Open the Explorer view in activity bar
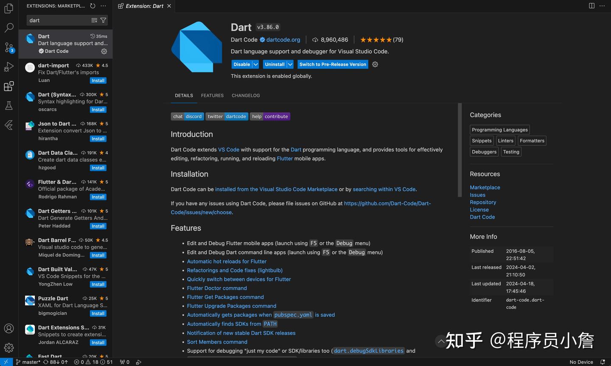611x366 pixels. [x=9, y=8]
